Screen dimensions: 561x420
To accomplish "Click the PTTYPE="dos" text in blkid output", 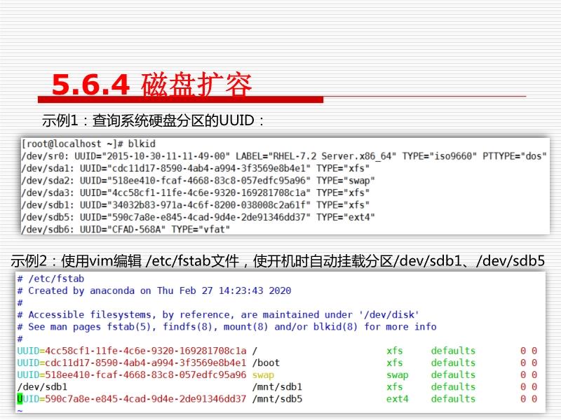I will tap(515, 156).
